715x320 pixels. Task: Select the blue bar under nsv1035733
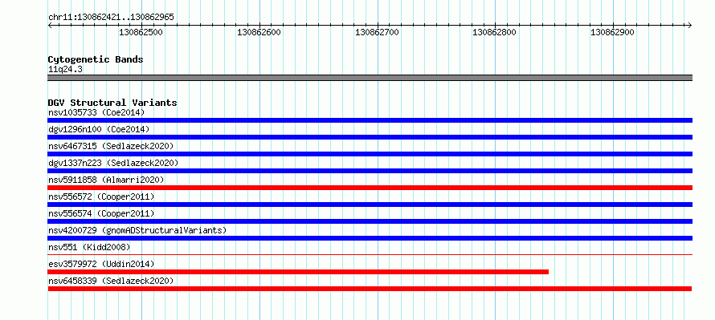click(370, 120)
